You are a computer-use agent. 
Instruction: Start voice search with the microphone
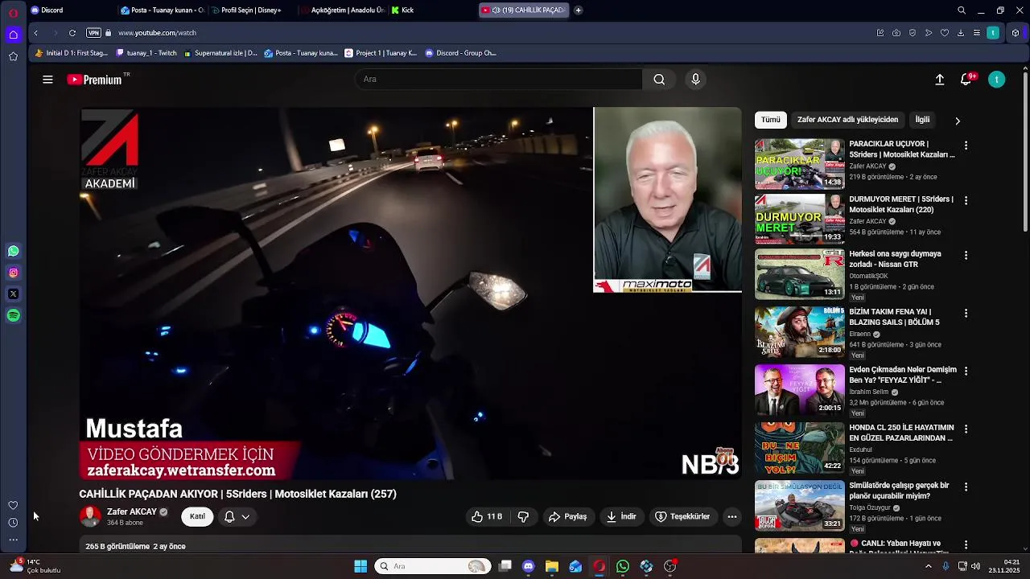pos(696,79)
